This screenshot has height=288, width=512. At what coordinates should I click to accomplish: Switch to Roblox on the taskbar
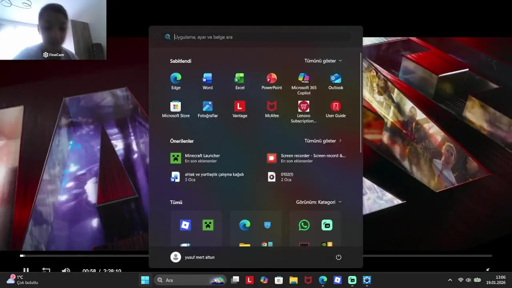click(x=338, y=280)
